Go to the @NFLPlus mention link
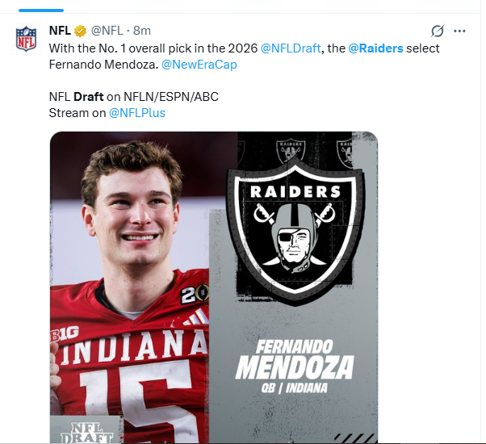The width and height of the screenshot is (486, 444). (x=137, y=112)
